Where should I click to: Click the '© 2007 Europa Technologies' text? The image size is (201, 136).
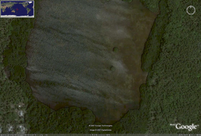(100, 126)
